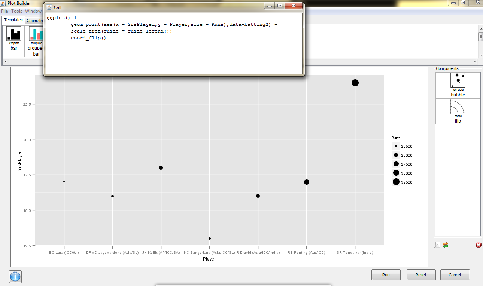483x286 pixels.
Task: Click the orange-green swap arrows icon
Action: tap(446, 245)
